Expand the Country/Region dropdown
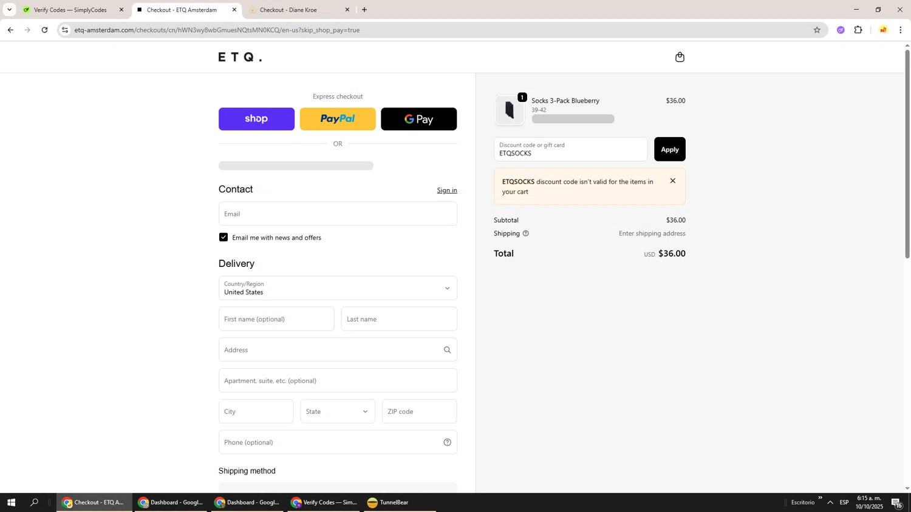The height and width of the screenshot is (512, 911). point(338,288)
